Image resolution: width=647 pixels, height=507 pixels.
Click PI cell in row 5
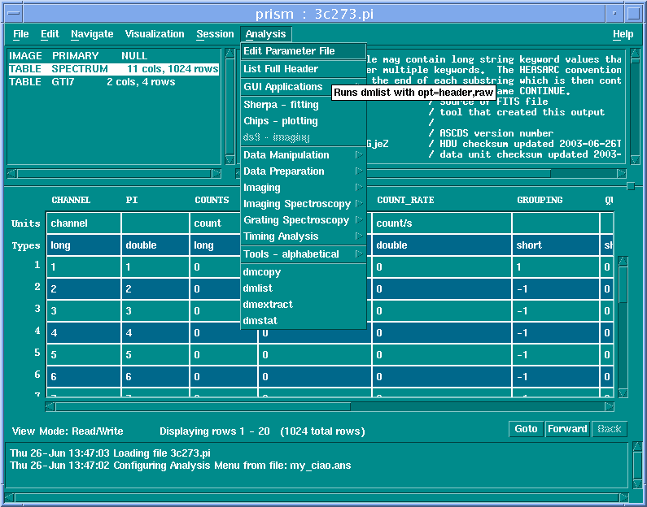(x=155, y=354)
